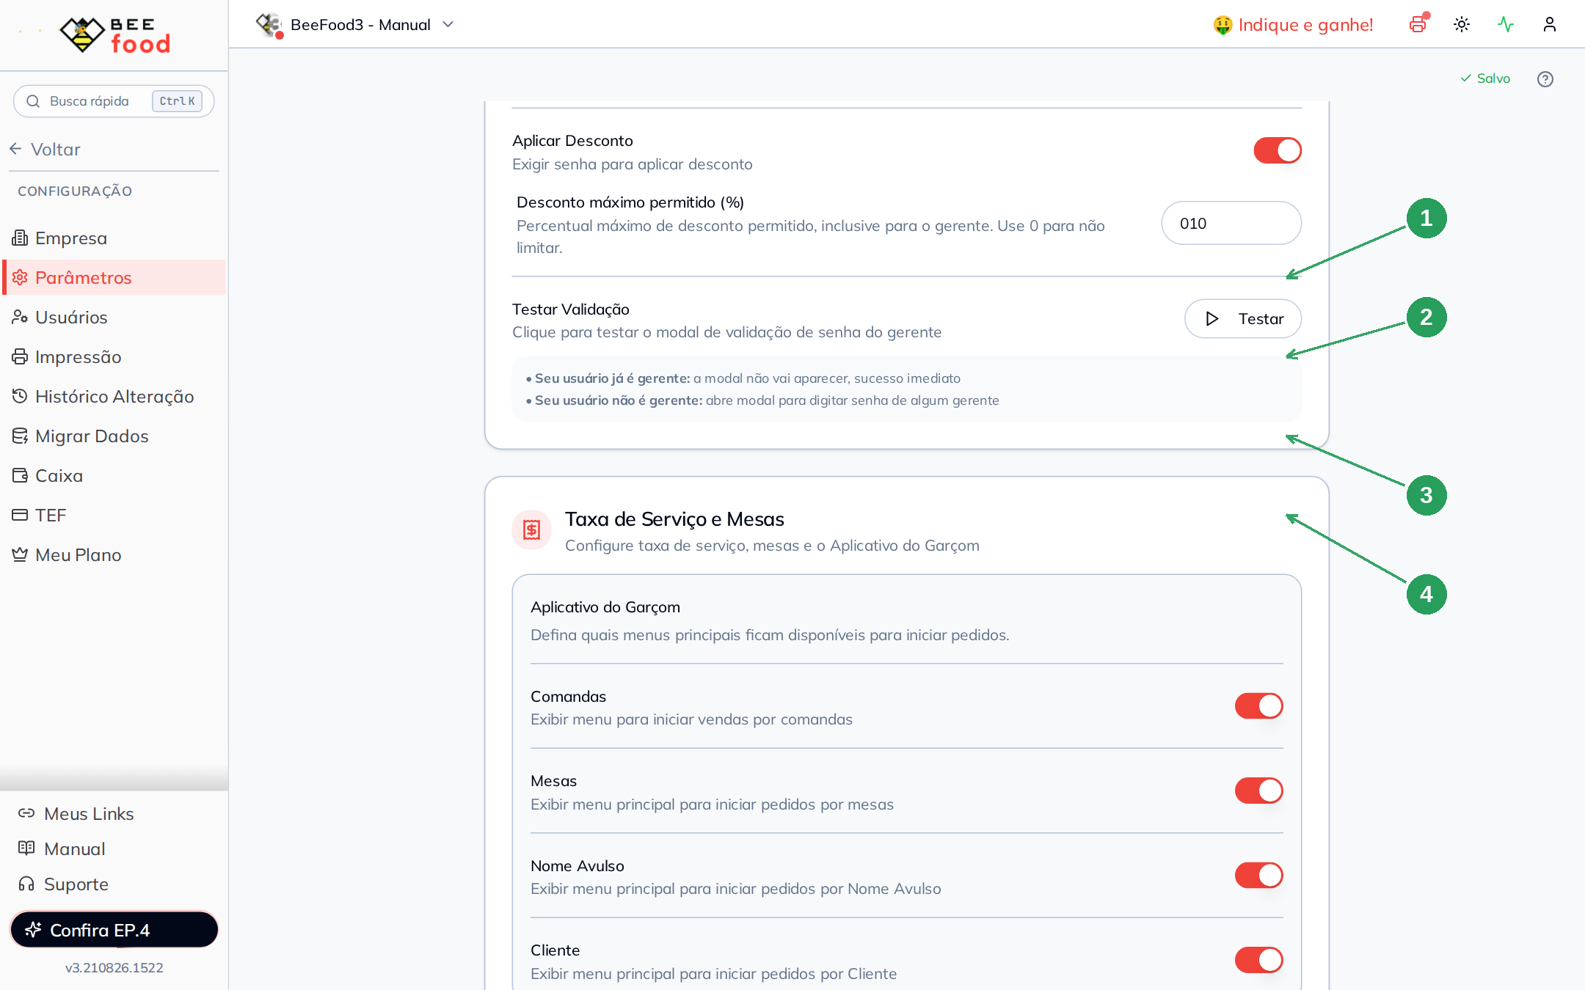Image resolution: width=1585 pixels, height=990 pixels.
Task: Open the Meus Links link
Action: 76,813
